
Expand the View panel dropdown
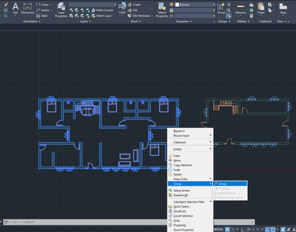click(282, 21)
